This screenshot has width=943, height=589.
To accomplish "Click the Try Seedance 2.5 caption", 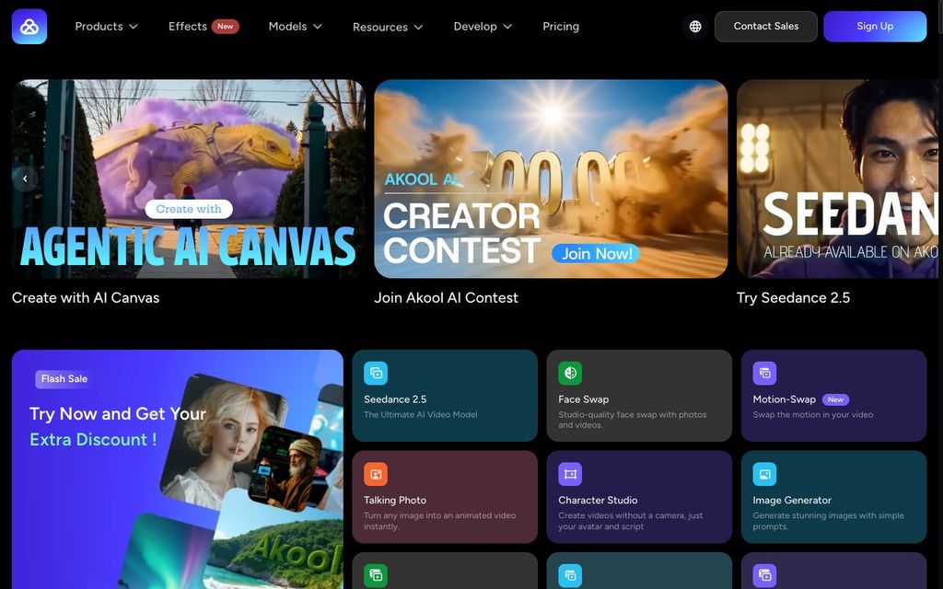I will [793, 298].
